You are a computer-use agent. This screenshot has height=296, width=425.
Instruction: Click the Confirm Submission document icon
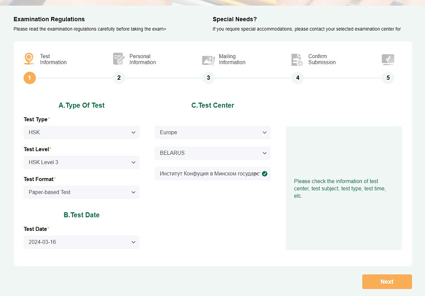point(297,60)
